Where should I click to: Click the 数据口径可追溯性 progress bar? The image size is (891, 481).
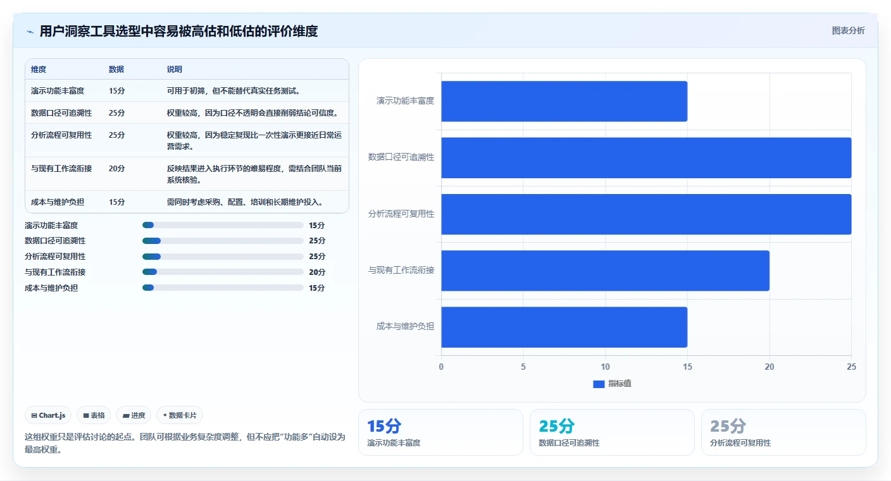223,241
